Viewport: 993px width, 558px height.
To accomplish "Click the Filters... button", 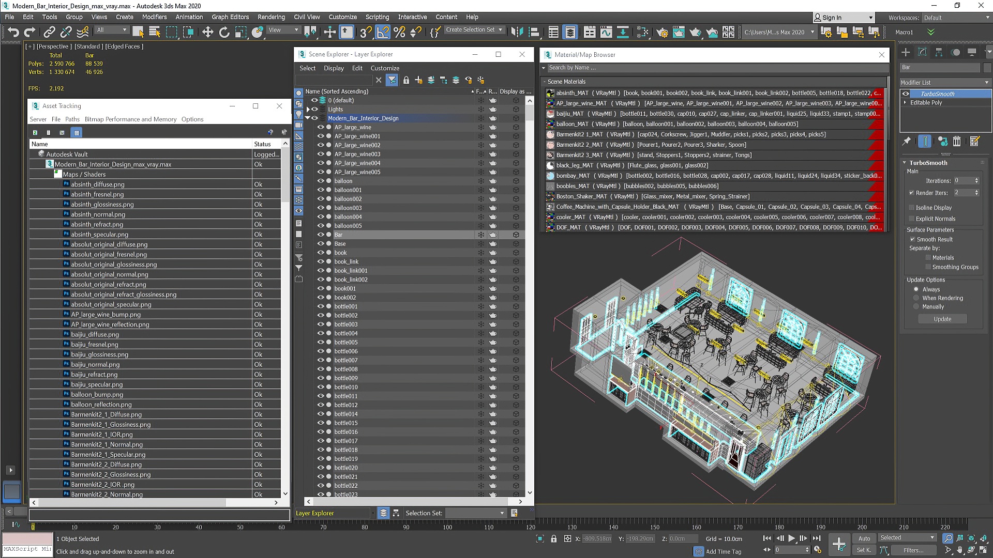I will point(913,550).
